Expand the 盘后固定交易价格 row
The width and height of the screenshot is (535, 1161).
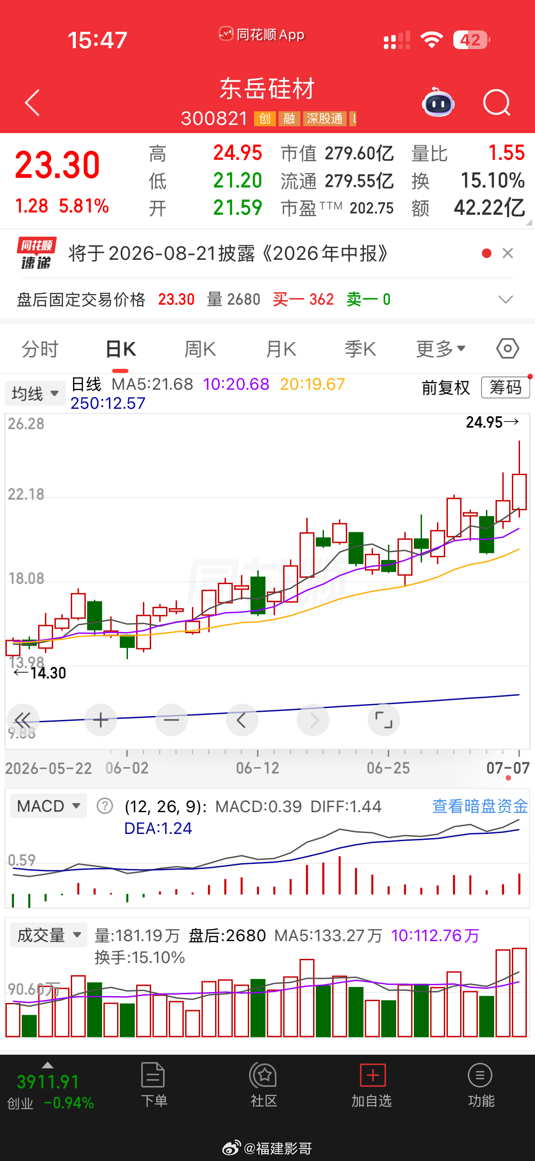[x=506, y=299]
